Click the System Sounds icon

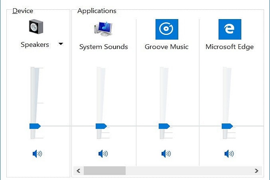(103, 29)
